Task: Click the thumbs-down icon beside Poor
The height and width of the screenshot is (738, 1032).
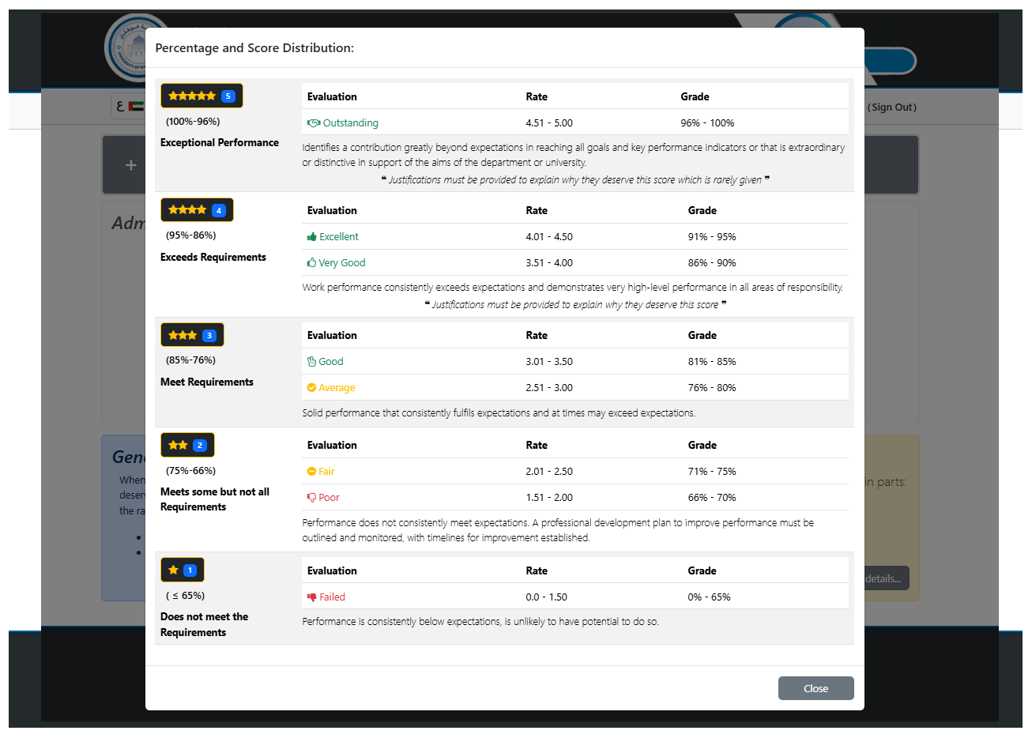Action: click(x=312, y=498)
